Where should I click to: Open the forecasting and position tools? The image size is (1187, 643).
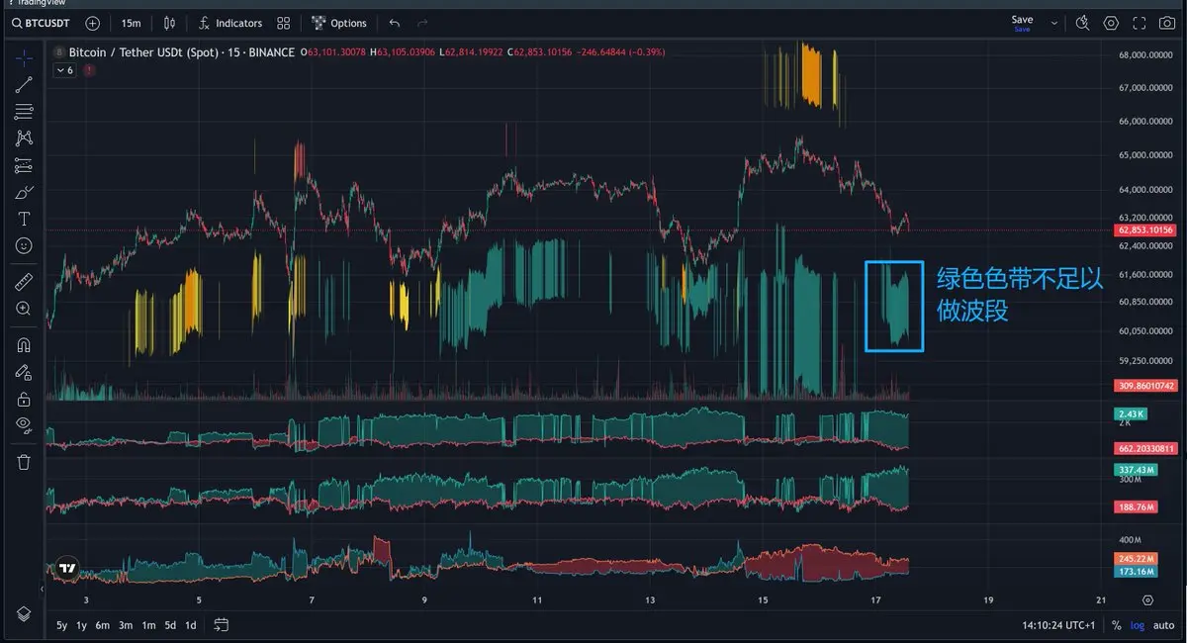pyautogui.click(x=24, y=165)
